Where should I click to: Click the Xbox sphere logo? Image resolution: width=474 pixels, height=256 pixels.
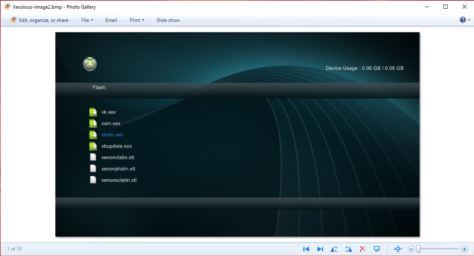90,64
